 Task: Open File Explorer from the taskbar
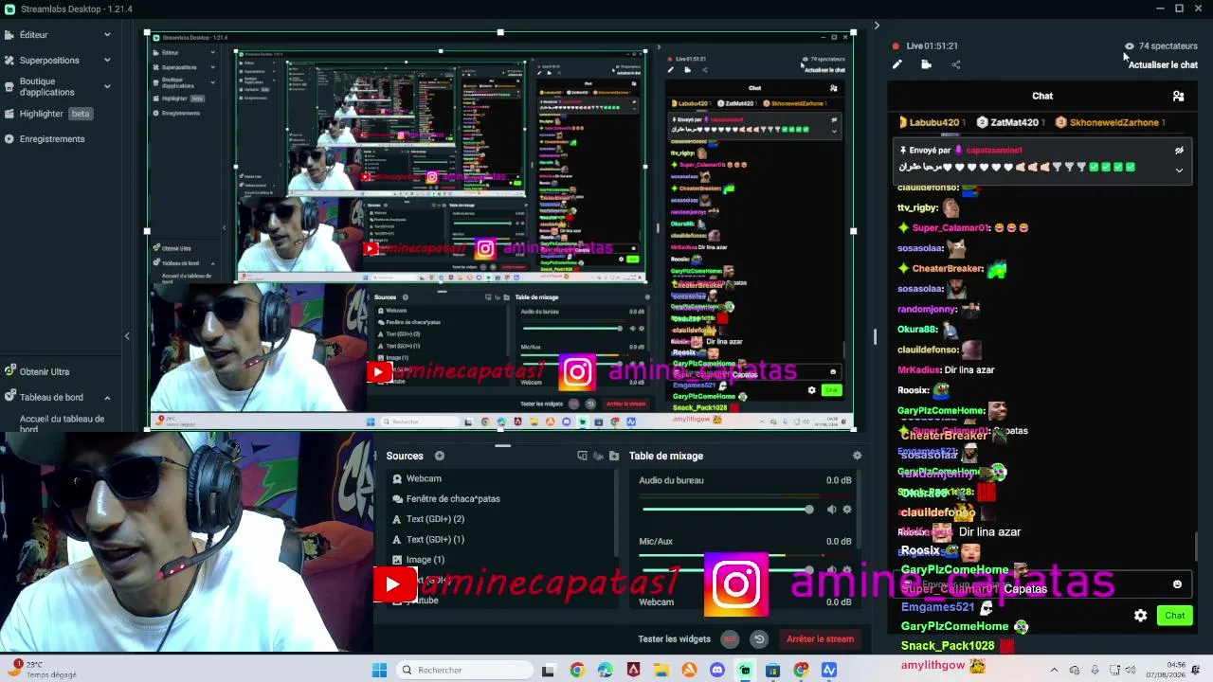tap(661, 671)
